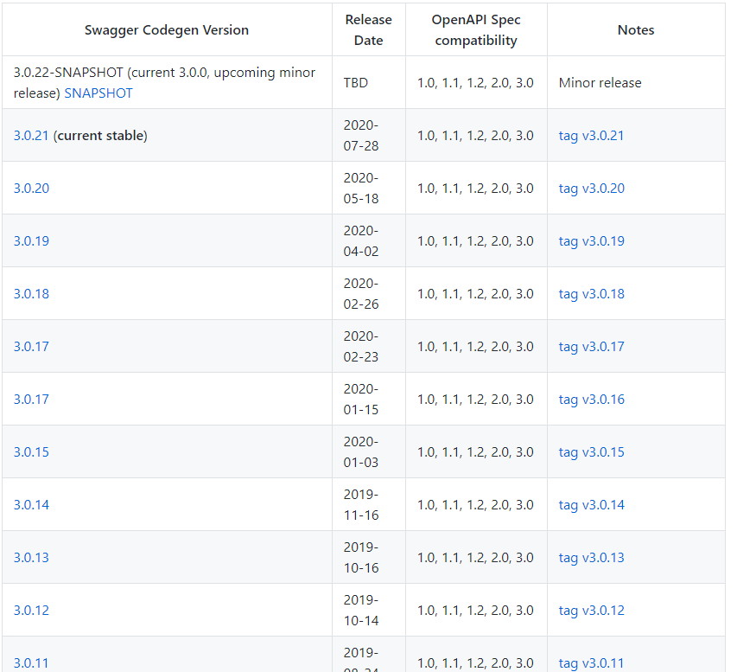Screen dimensions: 737x672
Task: Click the tag v3.0.16 link
Action: pos(591,399)
